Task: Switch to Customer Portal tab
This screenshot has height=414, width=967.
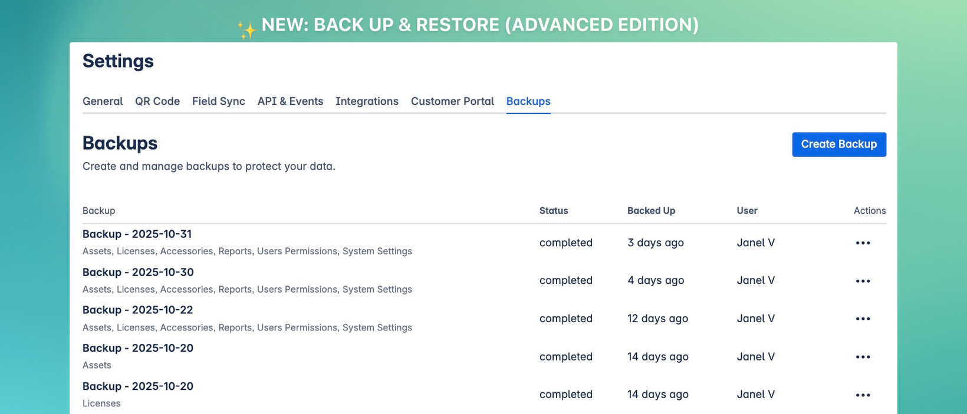Action: [x=452, y=101]
